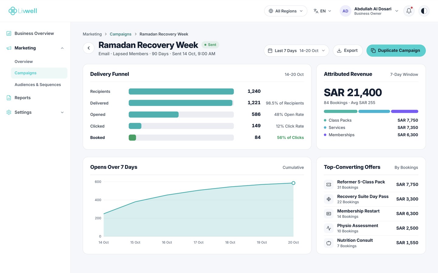Click the purple Memberships revenue segment
Screen dimensions: 438x273
[405, 111]
